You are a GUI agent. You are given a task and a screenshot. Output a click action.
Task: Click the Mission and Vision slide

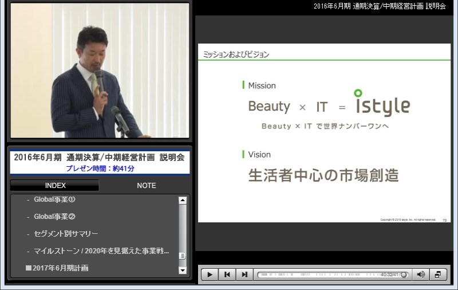coord(324,133)
